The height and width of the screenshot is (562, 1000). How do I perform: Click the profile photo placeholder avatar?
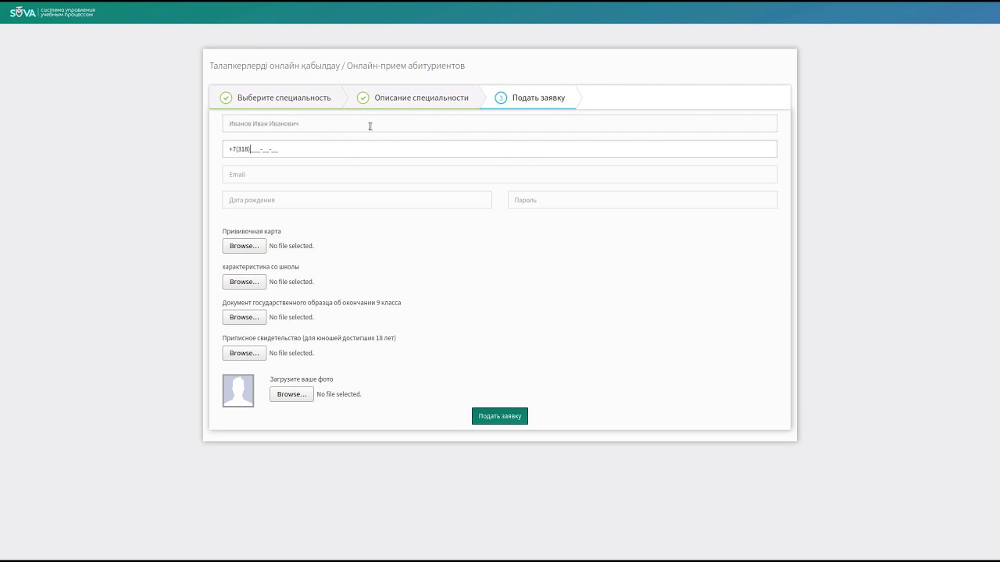238,390
